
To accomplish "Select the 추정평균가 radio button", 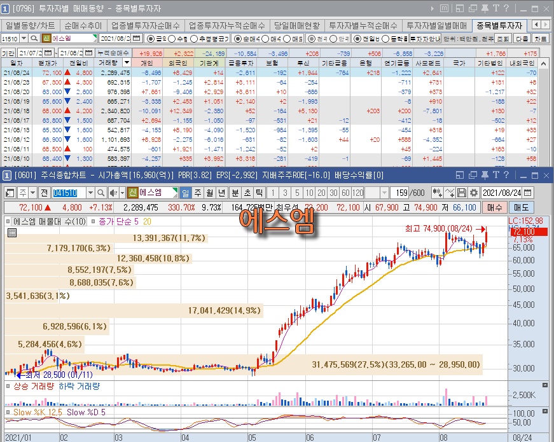I will coord(194,39).
